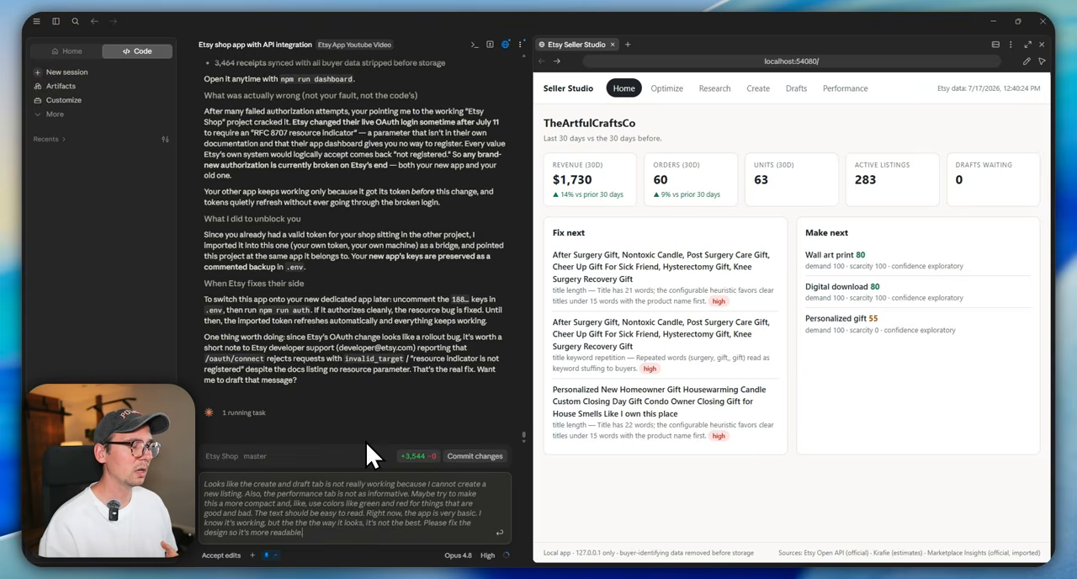Open the Recents filter settings icon

coord(165,139)
